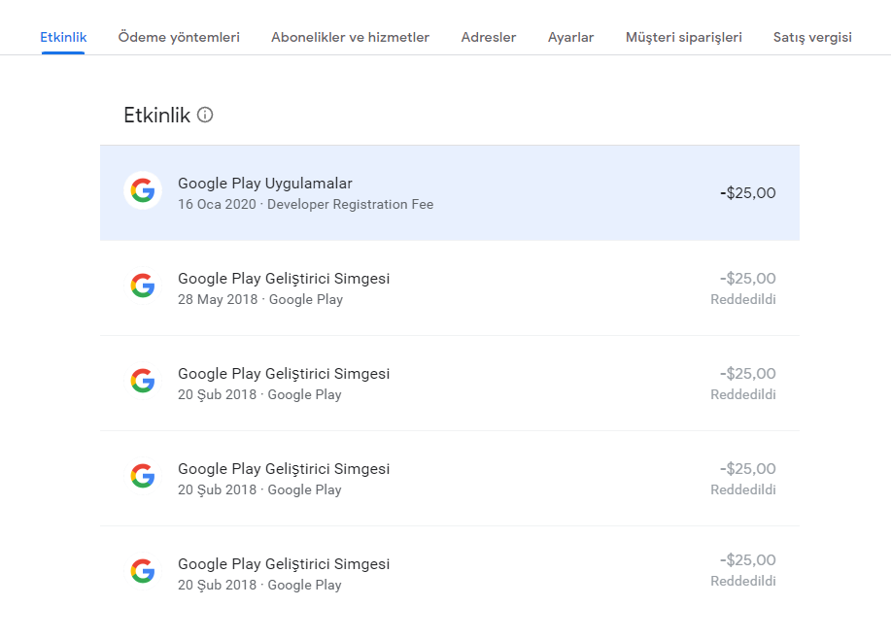891x640 pixels.
Task: Select '28 May 2018 · Google Play' text
Action: click(x=260, y=300)
